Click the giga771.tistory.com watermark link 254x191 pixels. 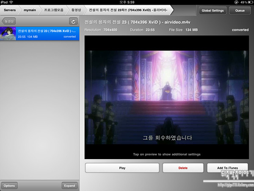[x=235, y=185]
